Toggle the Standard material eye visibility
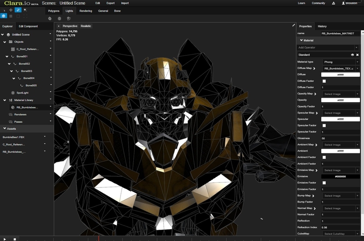The width and height of the screenshot is (364, 241). (x=352, y=55)
